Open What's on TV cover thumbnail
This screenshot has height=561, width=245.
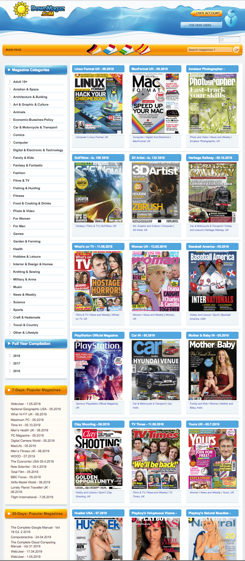pyautogui.click(x=98, y=281)
